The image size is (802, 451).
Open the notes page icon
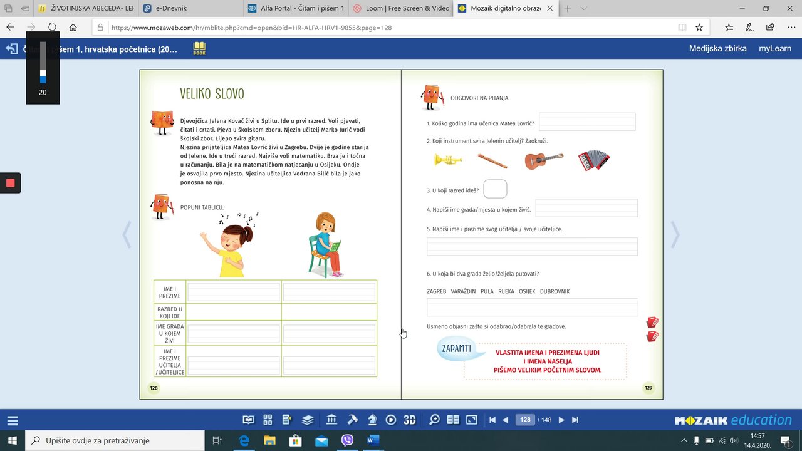tap(287, 420)
